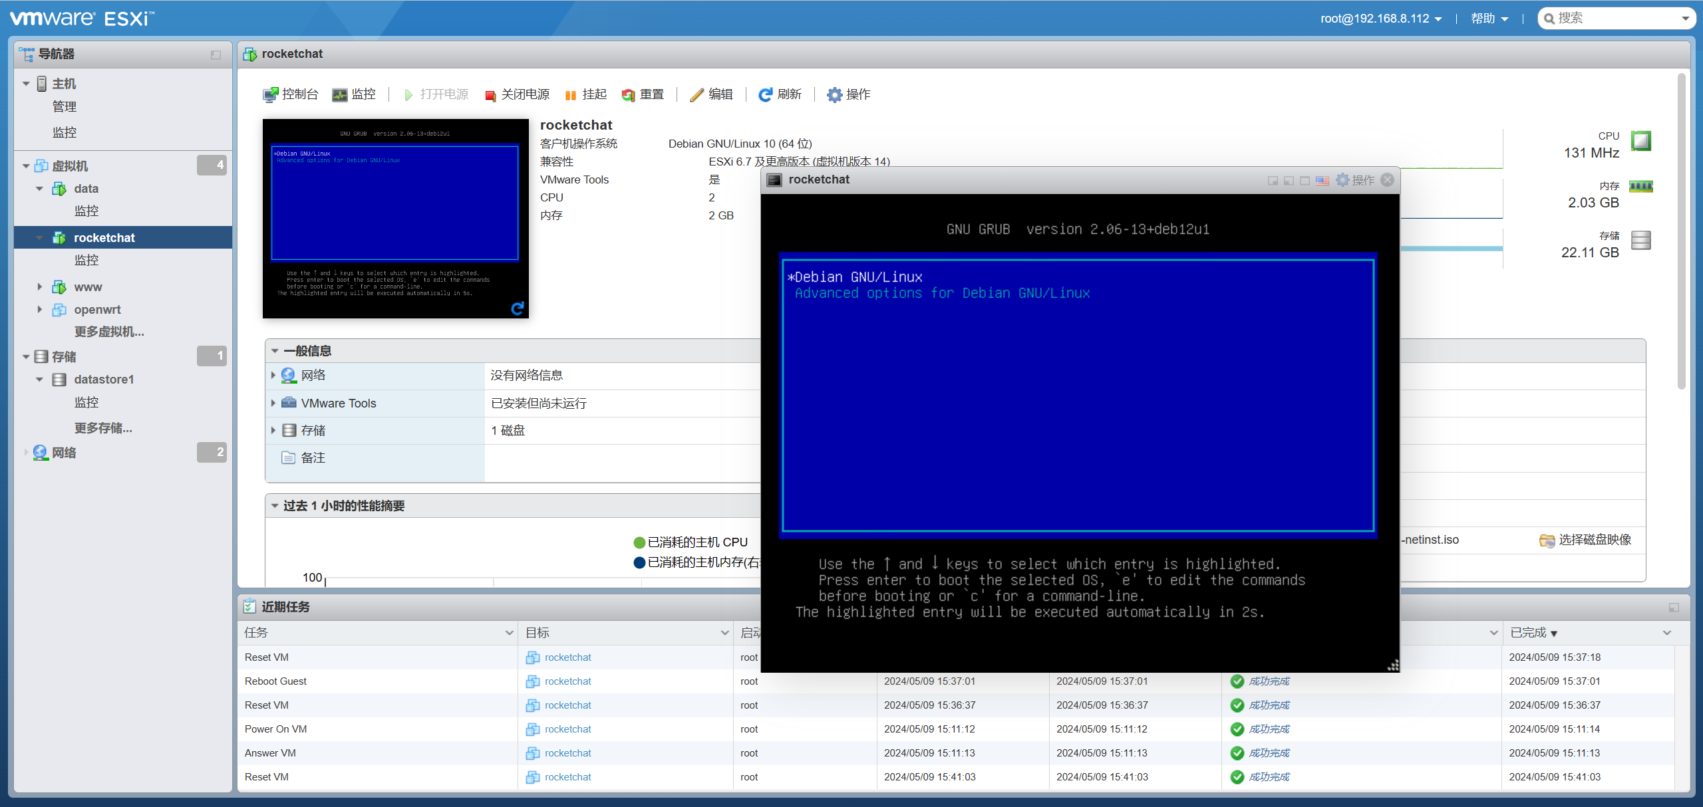Image resolution: width=1703 pixels, height=807 pixels.
Task: Collapse the General information (一般信息) section
Action: pyautogui.click(x=275, y=351)
